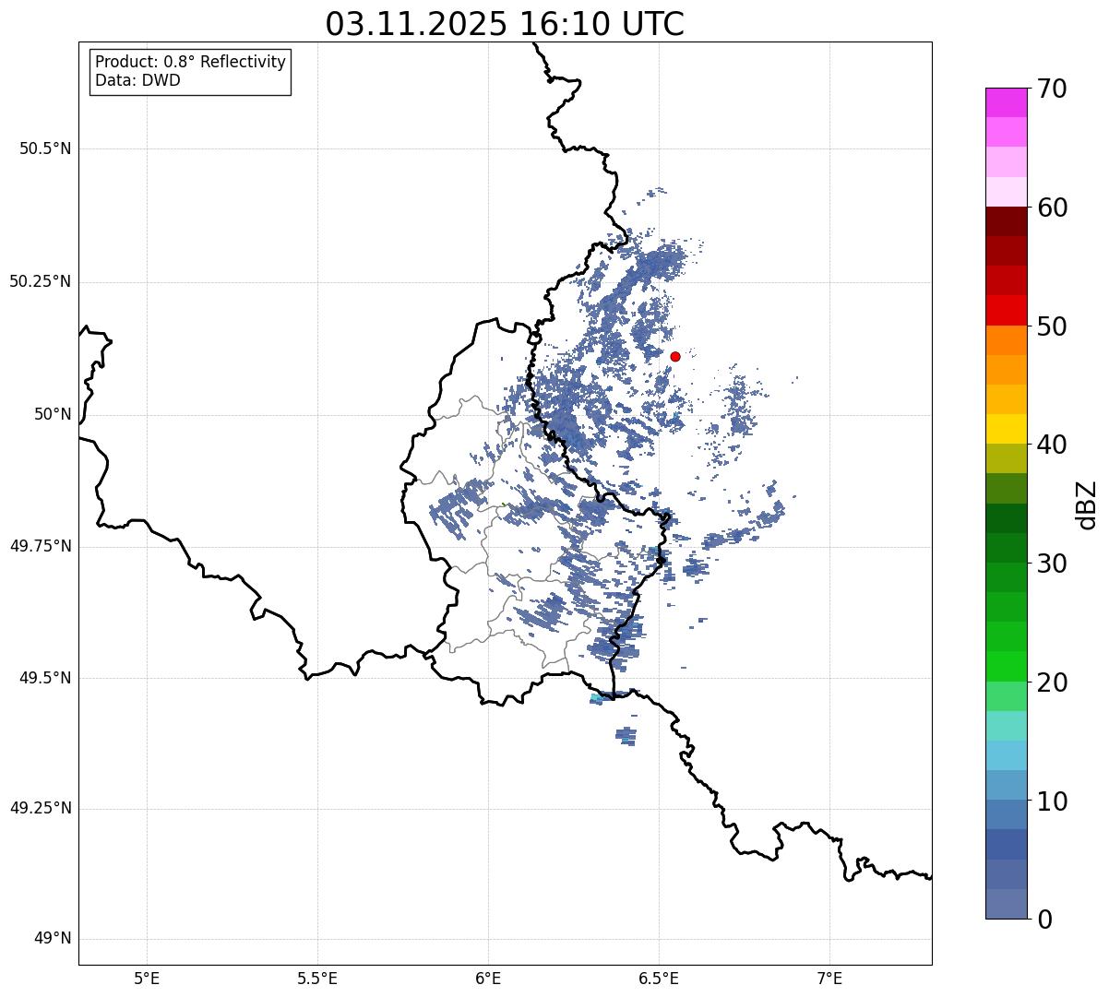Click the 49.75°N latitude label

41,546
